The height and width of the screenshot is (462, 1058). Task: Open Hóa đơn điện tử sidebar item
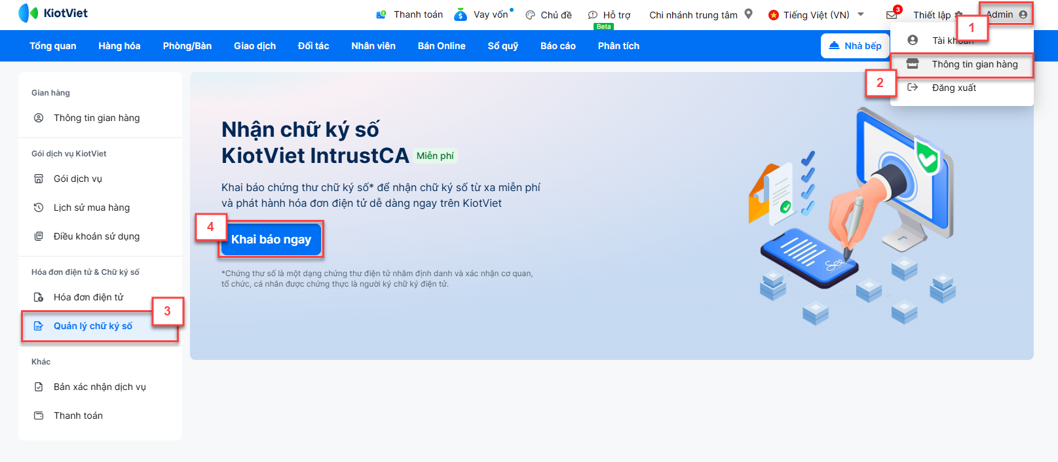click(x=100, y=297)
